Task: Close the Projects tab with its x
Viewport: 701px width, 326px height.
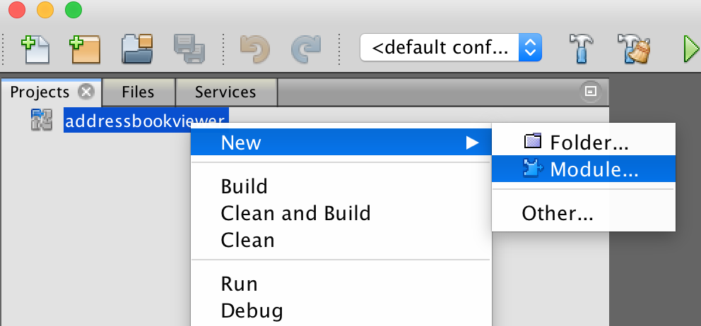Action: coord(86,92)
